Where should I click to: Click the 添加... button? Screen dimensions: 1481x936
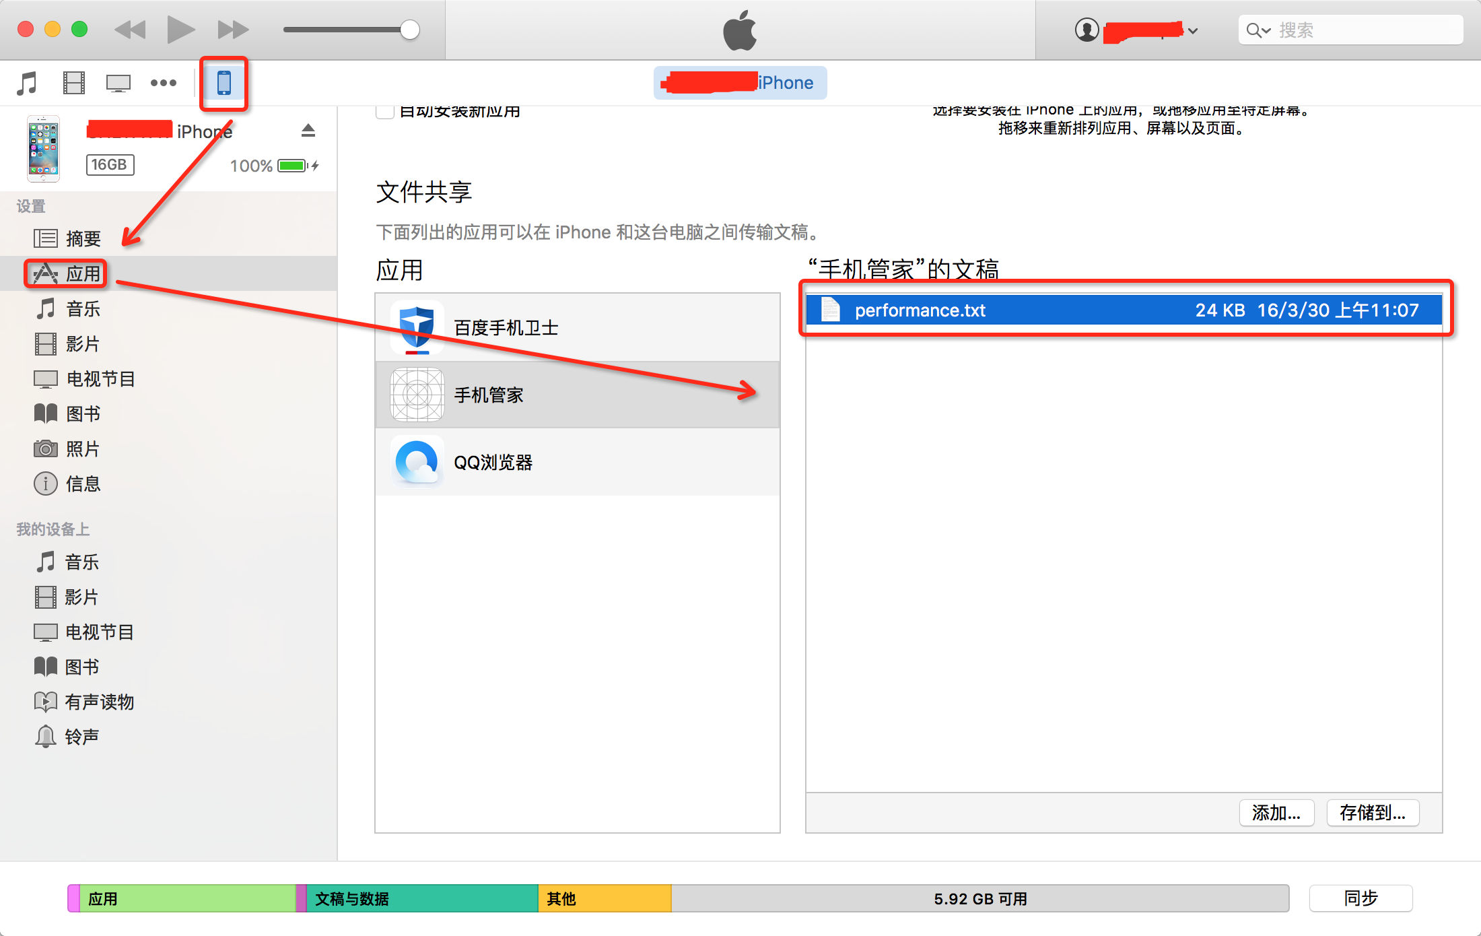tap(1276, 813)
